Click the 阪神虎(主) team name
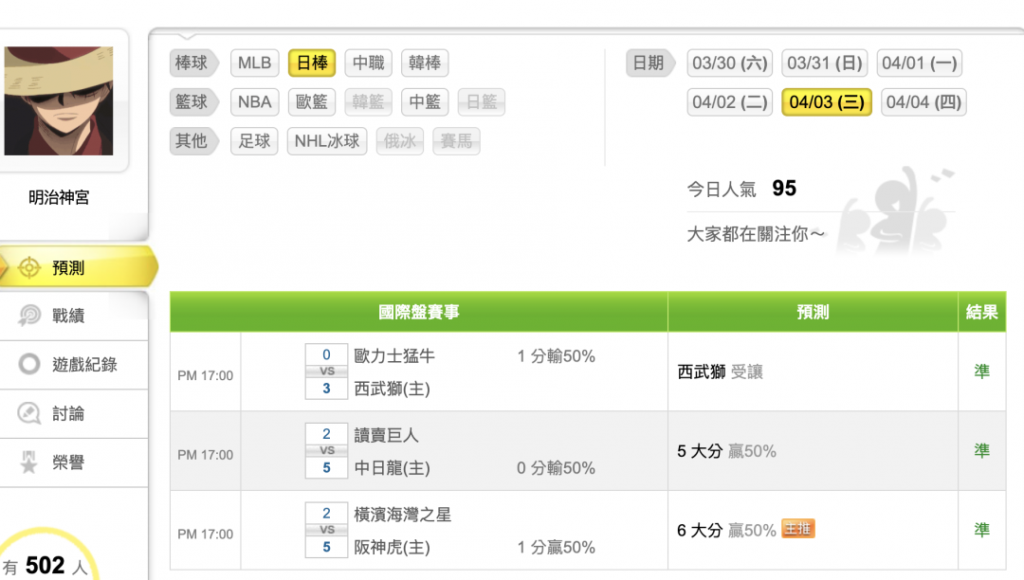Viewport: 1024px width, 580px height. pos(392,548)
